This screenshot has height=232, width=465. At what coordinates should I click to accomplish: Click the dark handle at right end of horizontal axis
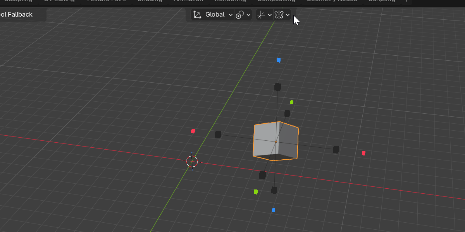point(336,149)
